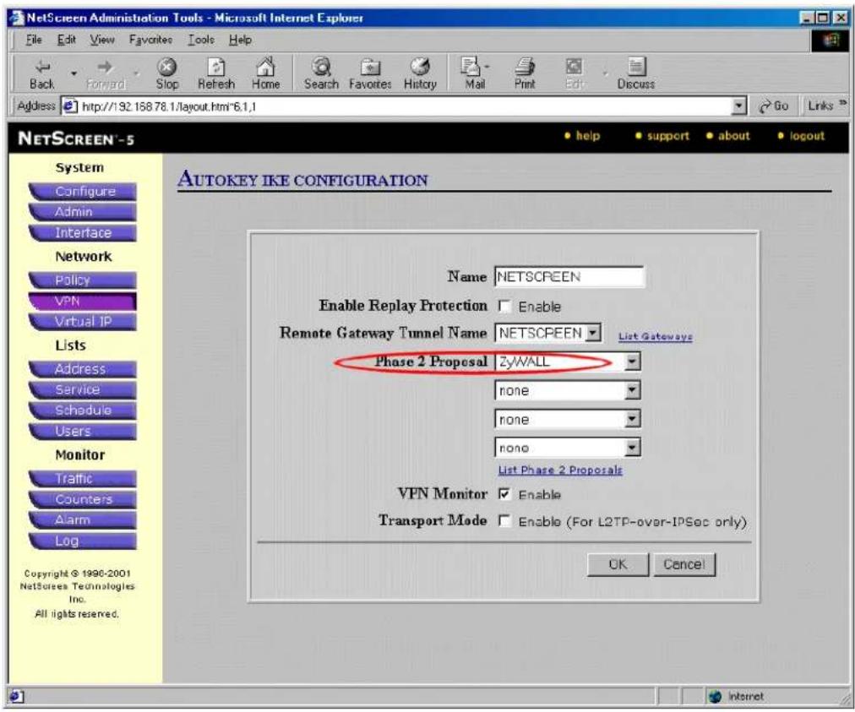Open the Favorites menu
This screenshot has height=712, width=855.
(x=150, y=40)
